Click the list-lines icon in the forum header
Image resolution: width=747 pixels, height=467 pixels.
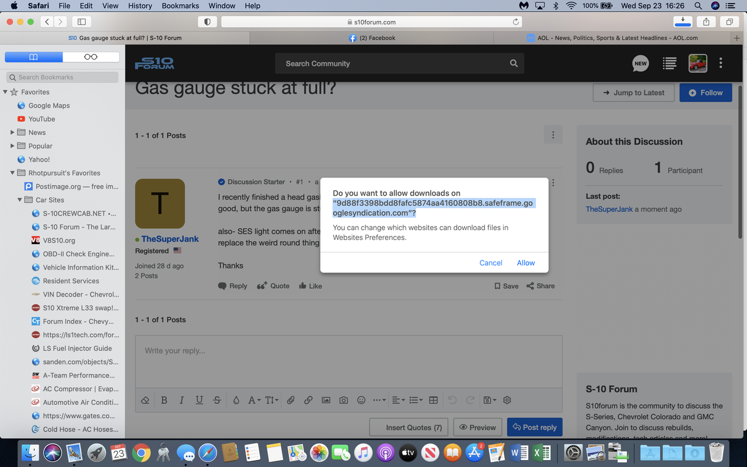coord(669,63)
